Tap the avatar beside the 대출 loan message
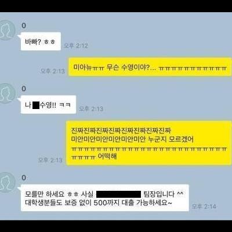 (8, 183)
